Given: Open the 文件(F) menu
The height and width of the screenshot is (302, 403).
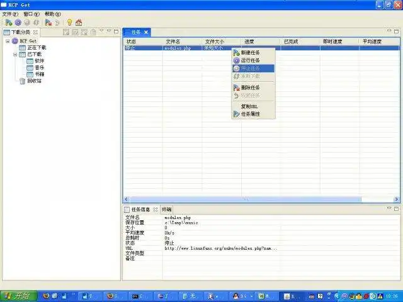Looking at the screenshot, I should [10, 14].
